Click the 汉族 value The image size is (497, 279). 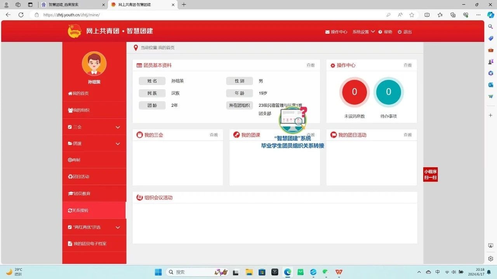tap(176, 93)
